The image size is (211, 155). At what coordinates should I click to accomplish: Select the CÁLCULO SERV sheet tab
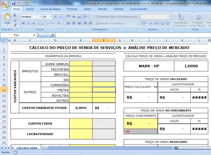[x=27, y=148]
